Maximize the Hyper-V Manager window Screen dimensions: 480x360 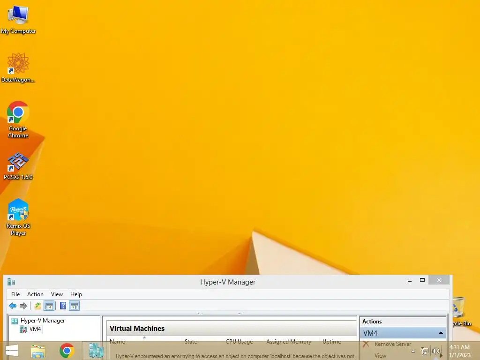coord(422,280)
